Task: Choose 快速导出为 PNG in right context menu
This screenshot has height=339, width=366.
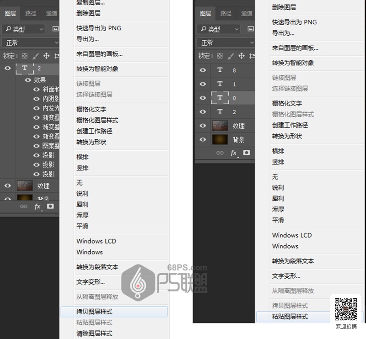Action: (x=294, y=22)
